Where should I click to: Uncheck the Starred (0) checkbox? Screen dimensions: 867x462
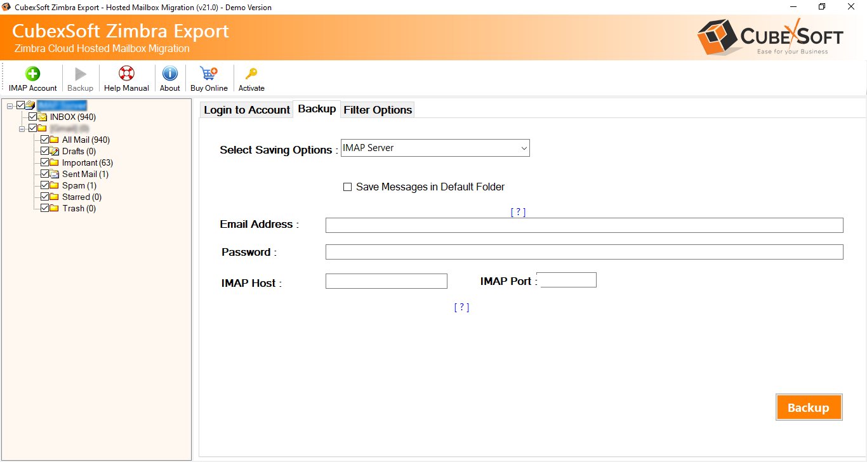tap(44, 197)
